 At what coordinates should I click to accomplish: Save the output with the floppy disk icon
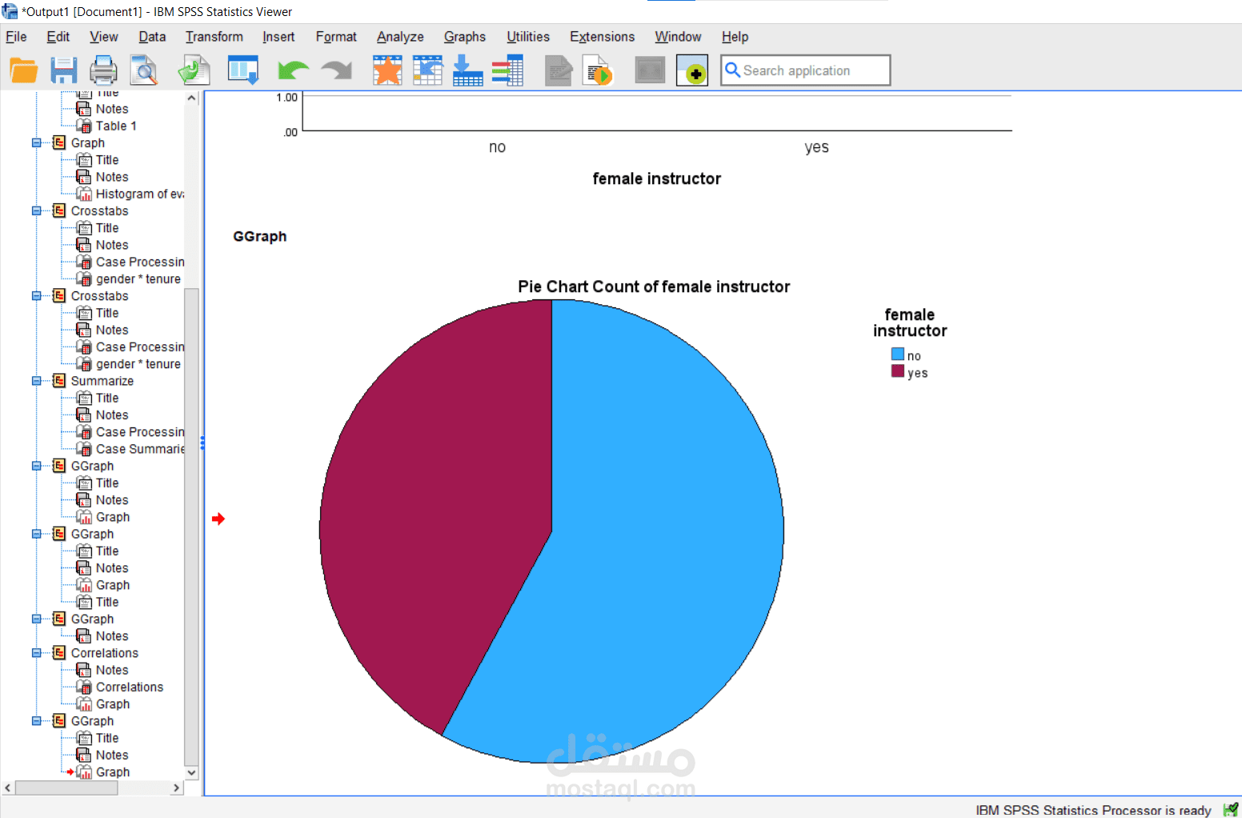pos(64,70)
